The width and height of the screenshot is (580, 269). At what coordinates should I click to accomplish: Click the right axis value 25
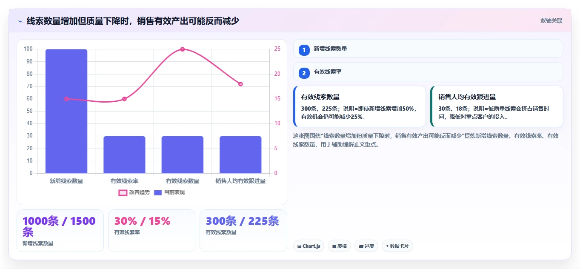tap(277, 49)
